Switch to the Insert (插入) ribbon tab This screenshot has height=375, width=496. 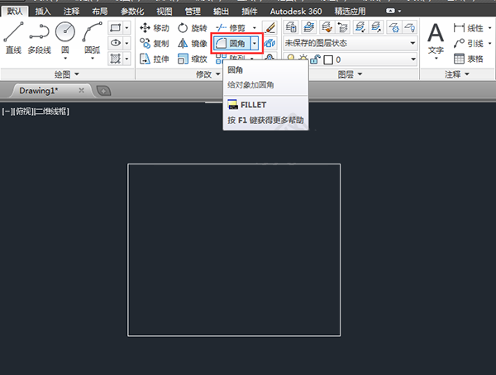(x=43, y=12)
